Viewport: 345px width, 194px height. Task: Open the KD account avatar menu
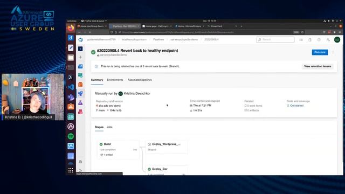[337, 39]
